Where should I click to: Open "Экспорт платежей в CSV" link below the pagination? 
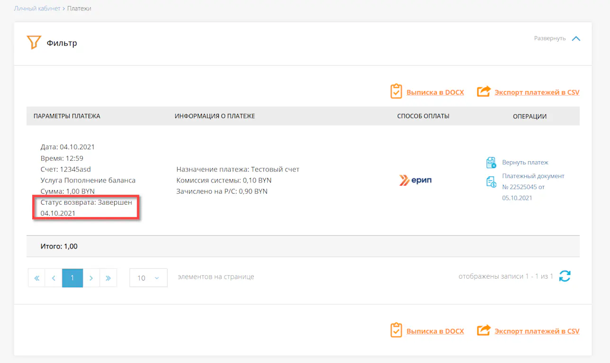pyautogui.click(x=537, y=331)
